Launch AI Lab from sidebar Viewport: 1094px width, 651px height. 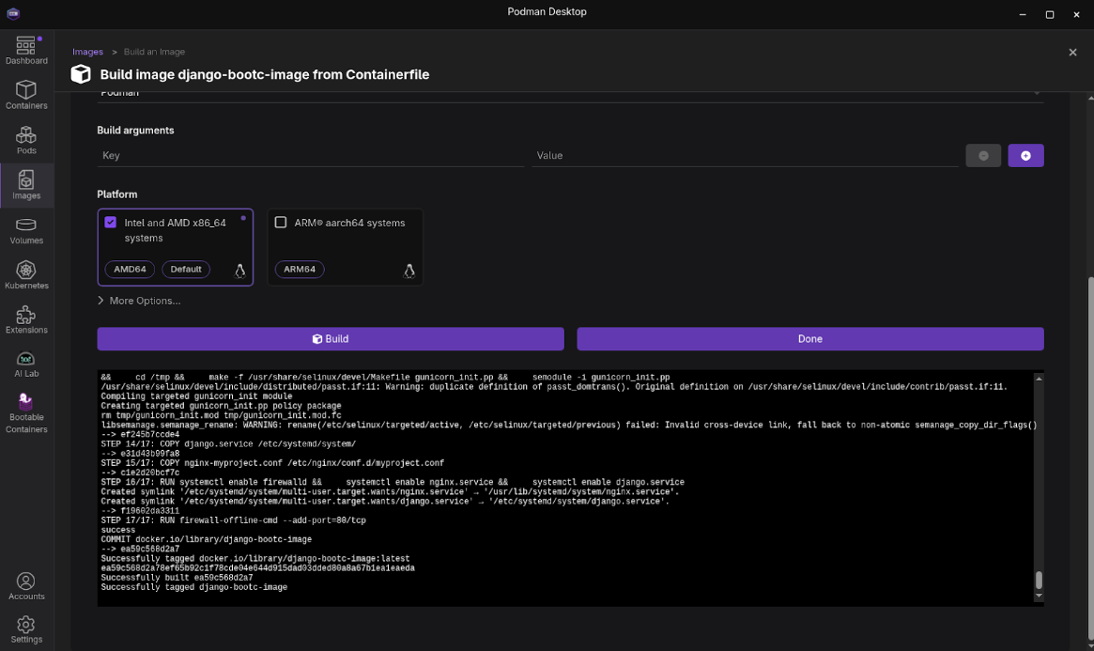26,364
